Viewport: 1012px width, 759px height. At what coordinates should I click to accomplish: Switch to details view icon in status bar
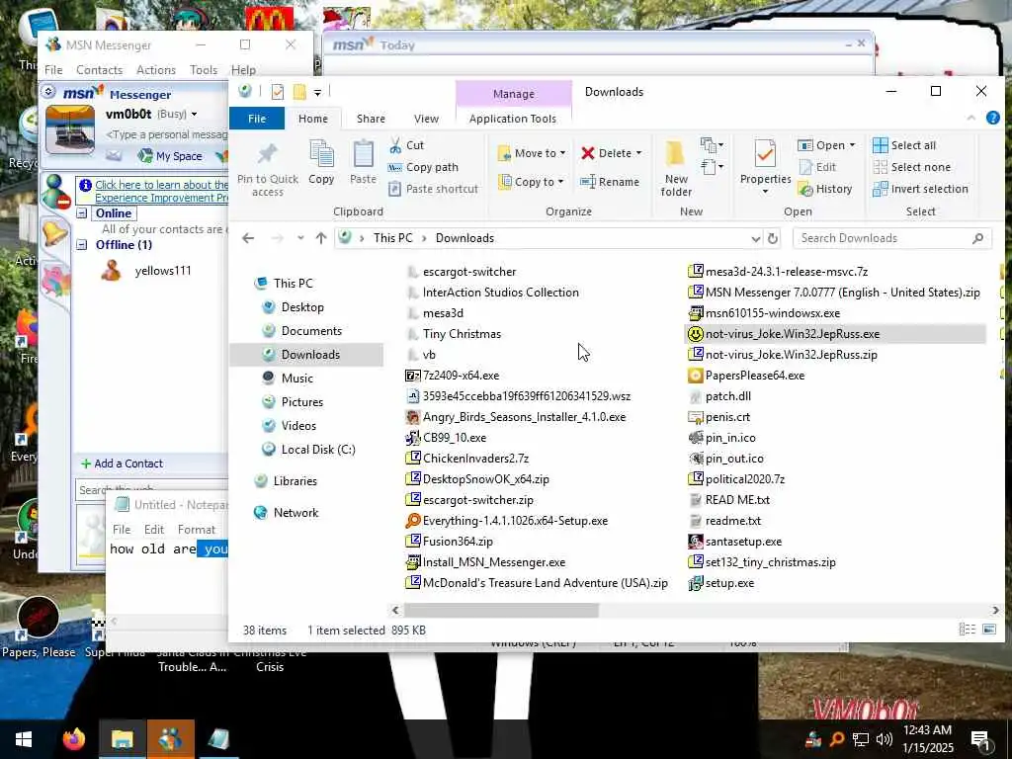pos(967,630)
